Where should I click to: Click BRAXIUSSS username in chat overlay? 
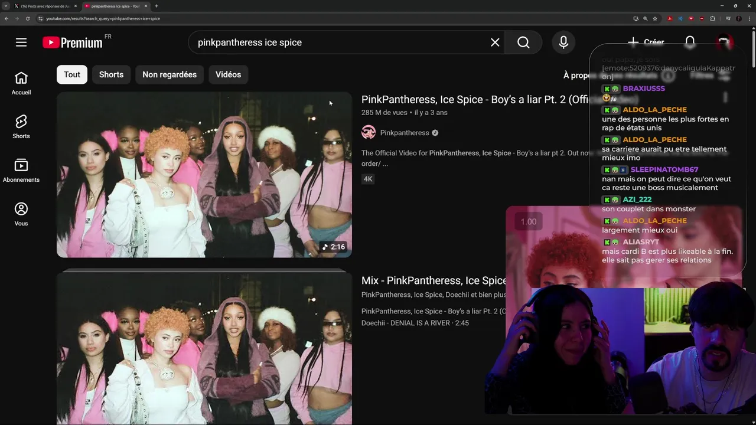pyautogui.click(x=644, y=89)
